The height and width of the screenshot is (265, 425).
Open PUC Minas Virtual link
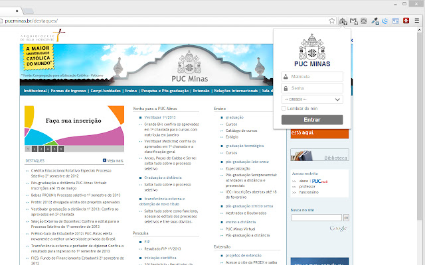pyautogui.click(x=240, y=229)
